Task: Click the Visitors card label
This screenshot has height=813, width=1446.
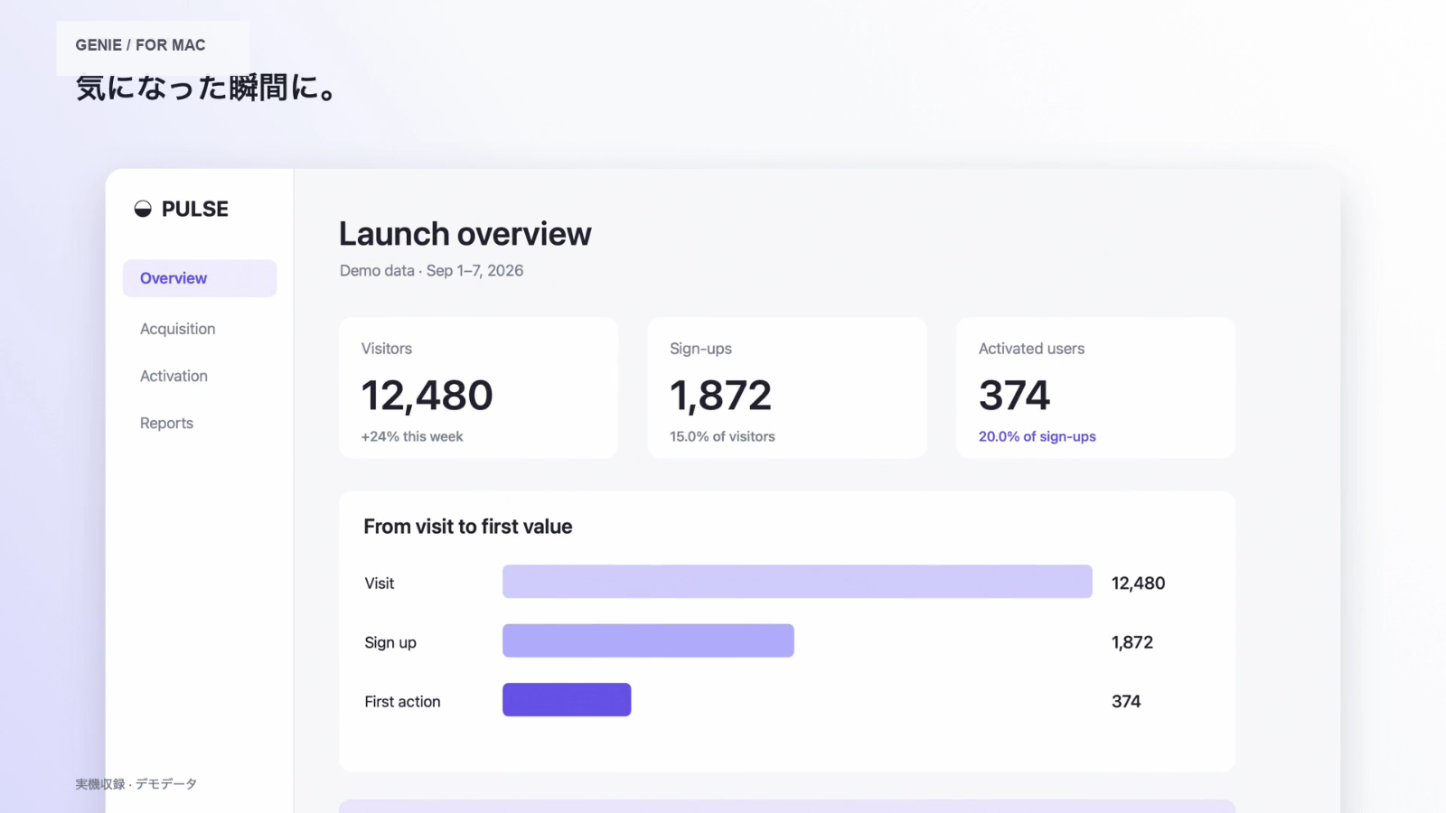Action: (x=386, y=349)
